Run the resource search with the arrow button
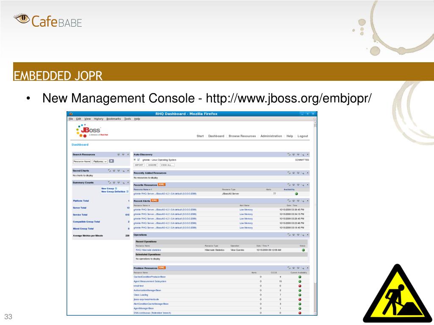 pyautogui.click(x=111, y=161)
